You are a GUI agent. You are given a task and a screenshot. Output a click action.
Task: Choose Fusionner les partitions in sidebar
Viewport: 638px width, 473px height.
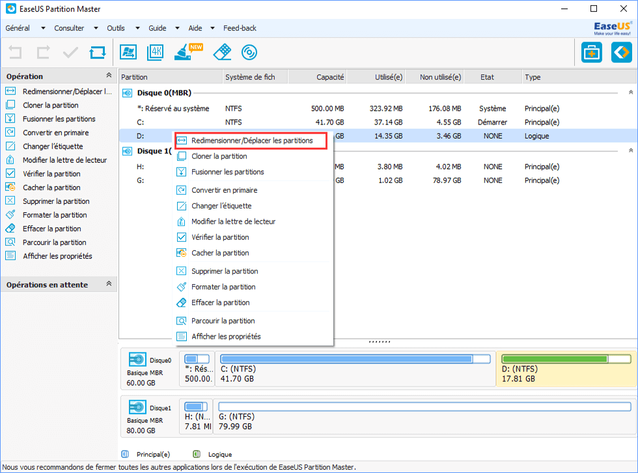[51, 119]
